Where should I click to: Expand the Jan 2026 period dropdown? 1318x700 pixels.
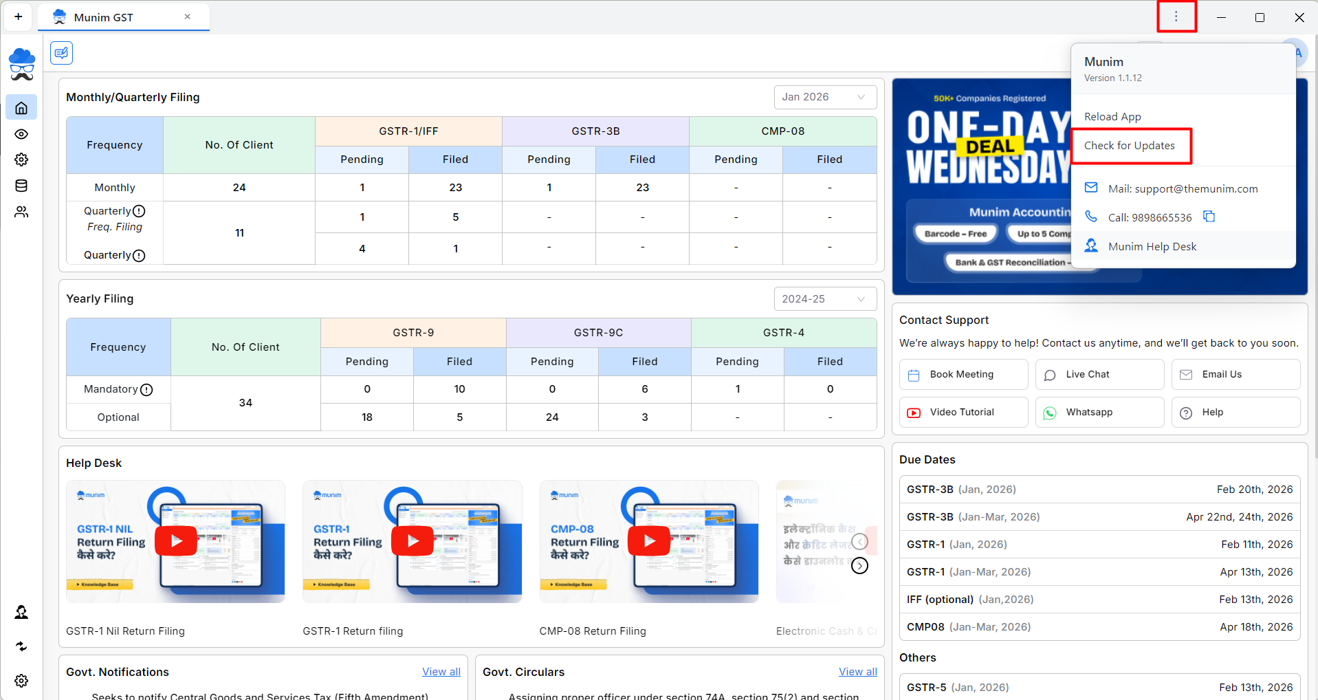tap(824, 97)
